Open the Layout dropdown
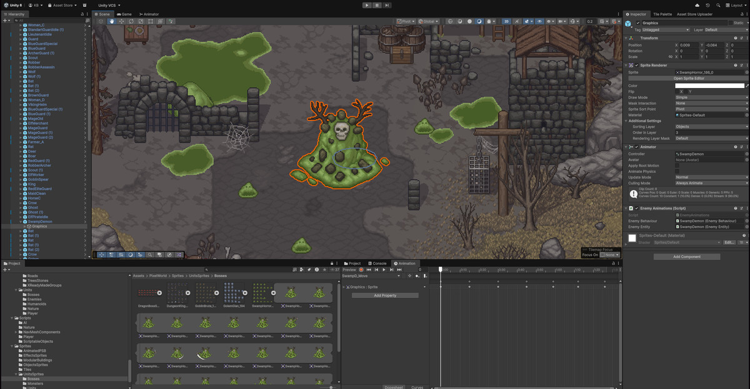Viewport: 750px width, 389px height. click(x=737, y=5)
